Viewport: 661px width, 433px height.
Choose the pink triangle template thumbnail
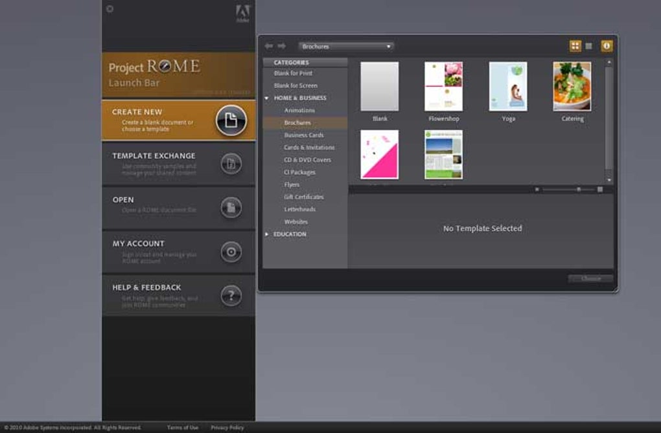(379, 155)
